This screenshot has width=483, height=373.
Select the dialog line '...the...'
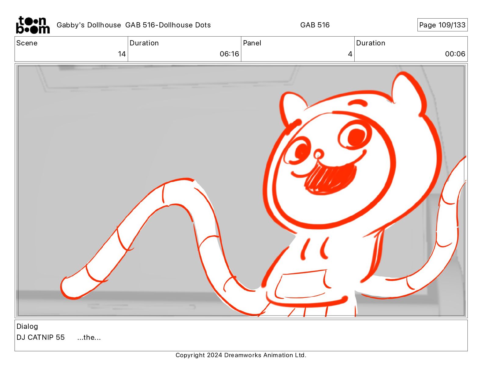[89, 337]
